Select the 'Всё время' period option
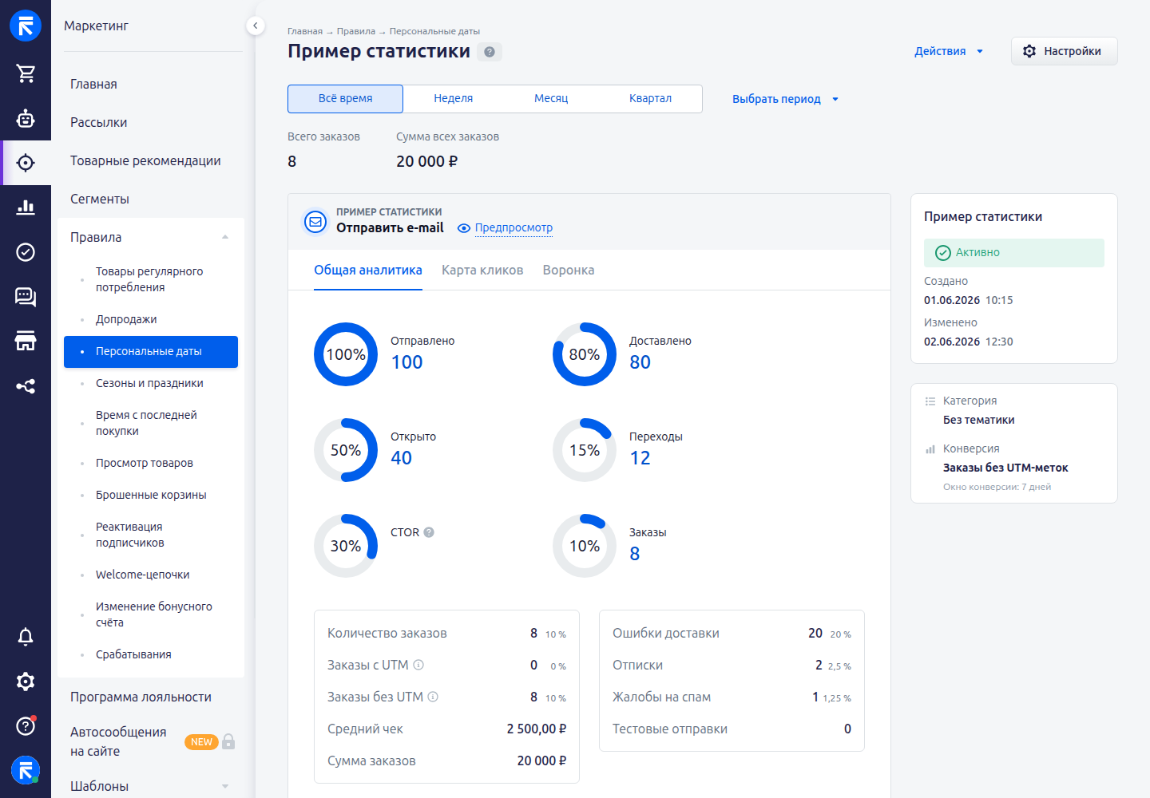Image resolution: width=1150 pixels, height=798 pixels. 345,99
